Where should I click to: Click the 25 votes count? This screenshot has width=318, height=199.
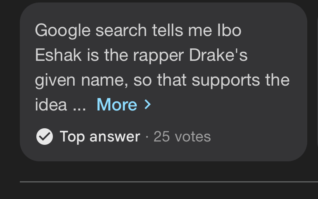182,137
